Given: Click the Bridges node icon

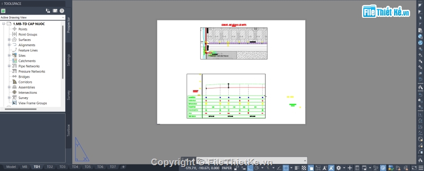Looking at the screenshot, I should coord(15,77).
